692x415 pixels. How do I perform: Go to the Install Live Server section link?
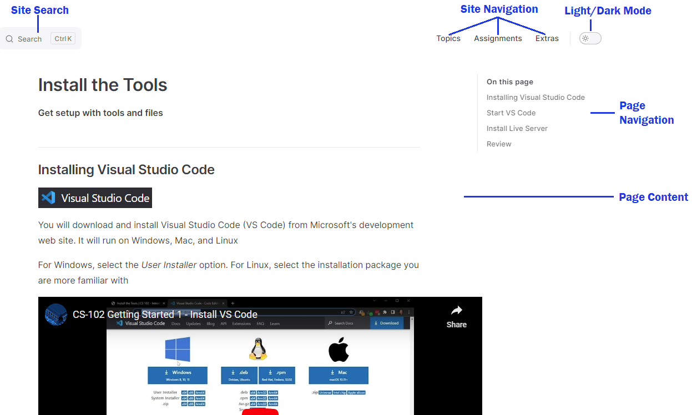[x=517, y=128]
